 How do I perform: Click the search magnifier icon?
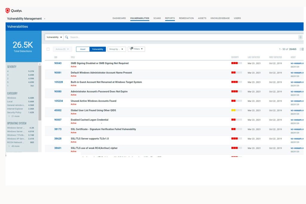pyautogui.click(x=67, y=37)
